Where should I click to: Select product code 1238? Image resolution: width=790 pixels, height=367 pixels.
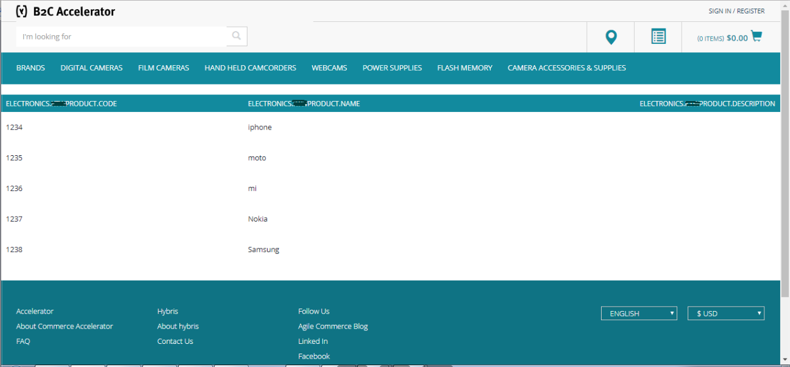[14, 250]
